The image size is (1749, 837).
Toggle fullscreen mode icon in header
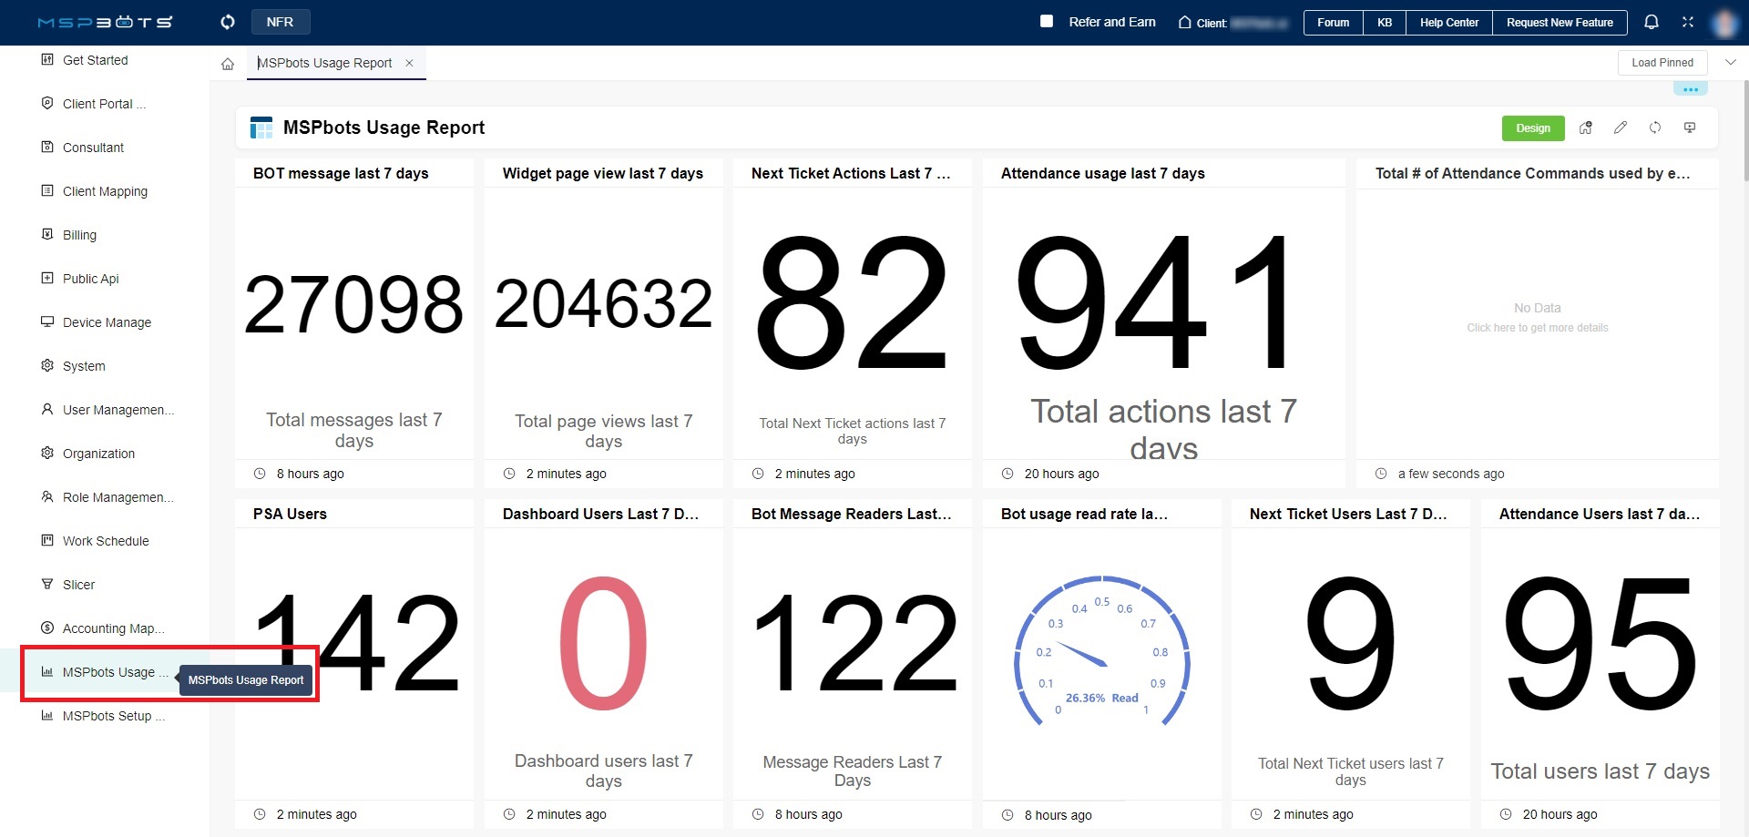coord(1688,22)
